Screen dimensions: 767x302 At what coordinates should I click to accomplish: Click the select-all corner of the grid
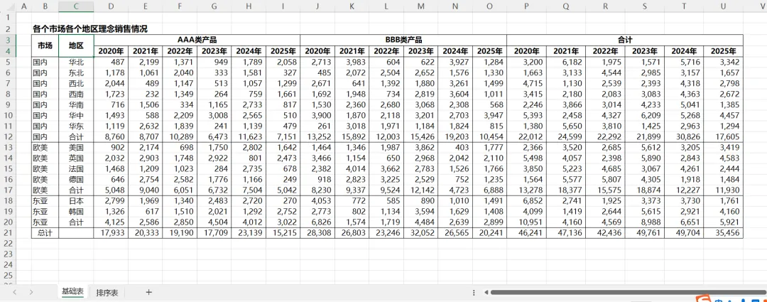point(9,6)
